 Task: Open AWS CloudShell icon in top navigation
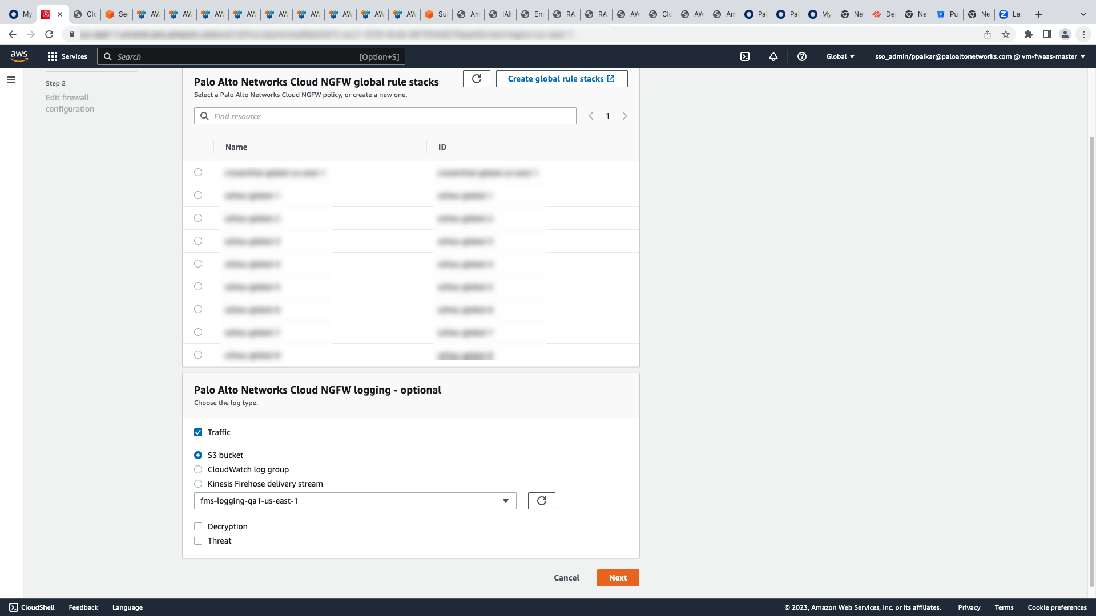pyautogui.click(x=745, y=56)
